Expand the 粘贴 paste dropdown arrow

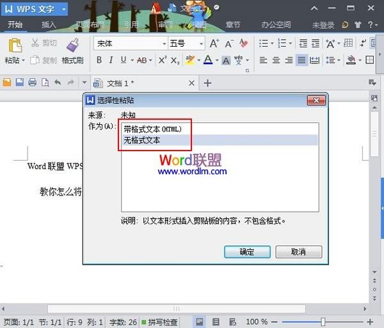23,61
